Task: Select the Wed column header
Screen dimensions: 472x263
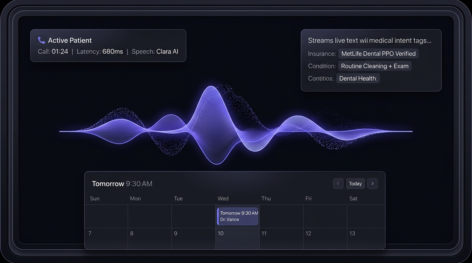Action: pyautogui.click(x=223, y=199)
